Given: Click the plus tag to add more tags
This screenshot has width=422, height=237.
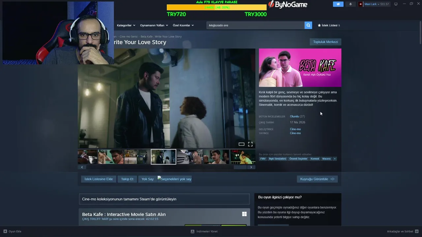Looking at the screenshot, I should tap(335, 159).
